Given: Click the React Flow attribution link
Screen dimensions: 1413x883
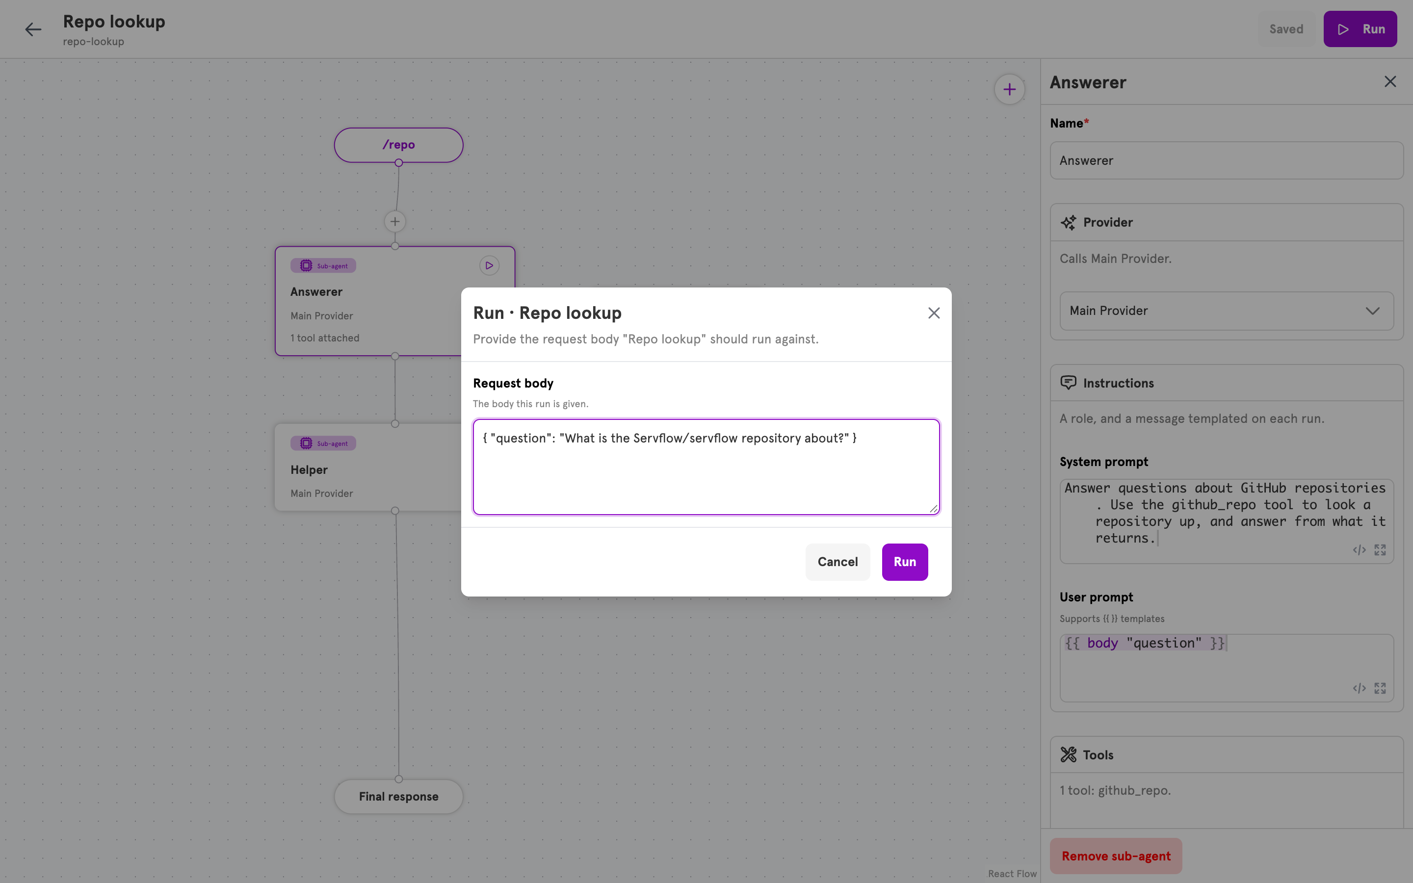Looking at the screenshot, I should (1012, 874).
